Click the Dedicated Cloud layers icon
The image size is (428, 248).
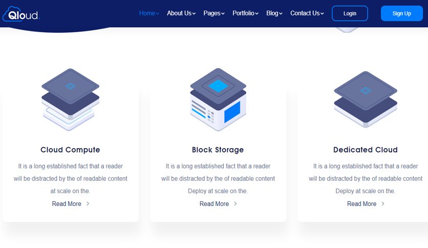point(366,100)
